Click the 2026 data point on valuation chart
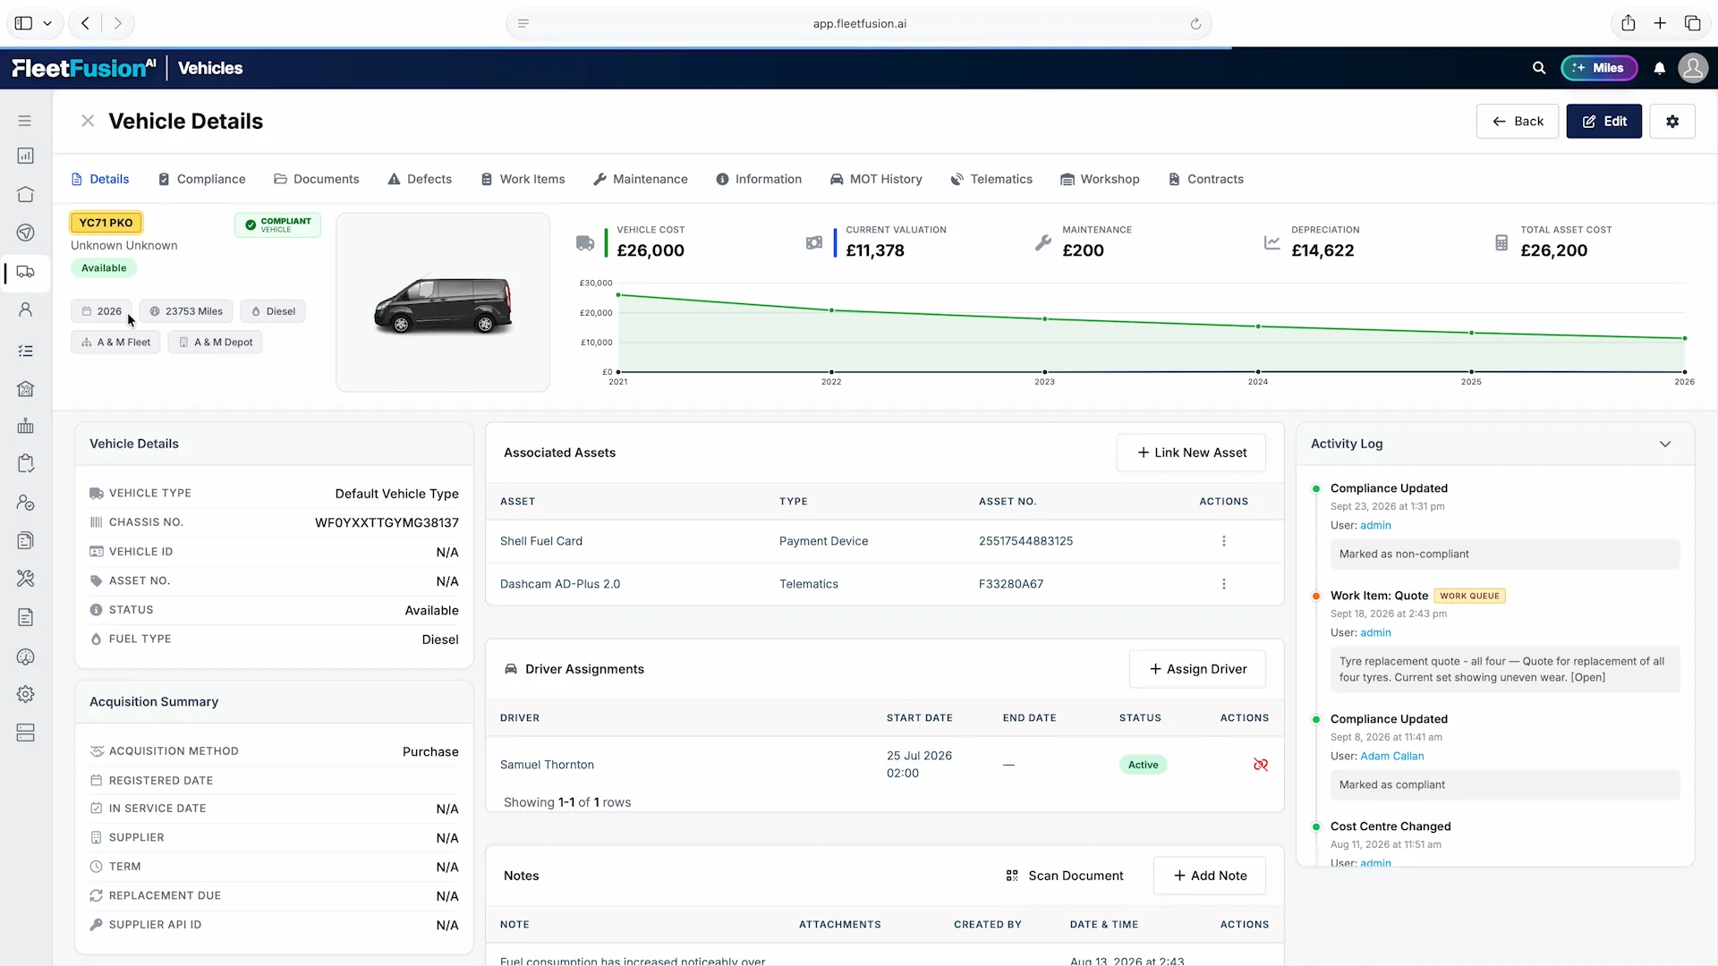The image size is (1718, 966). (1685, 338)
